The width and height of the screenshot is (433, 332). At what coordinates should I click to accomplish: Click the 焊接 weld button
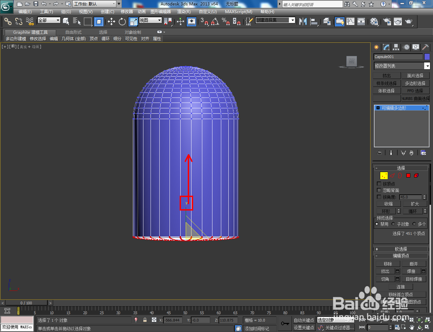point(411,271)
